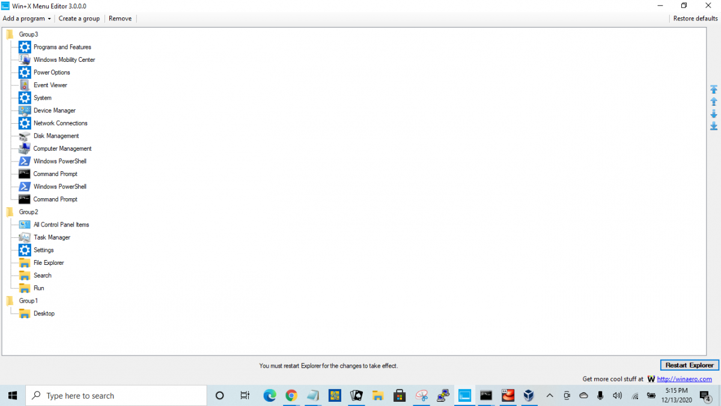Click the Move to bottom arrow icon
721x406 pixels.
pos(714,126)
